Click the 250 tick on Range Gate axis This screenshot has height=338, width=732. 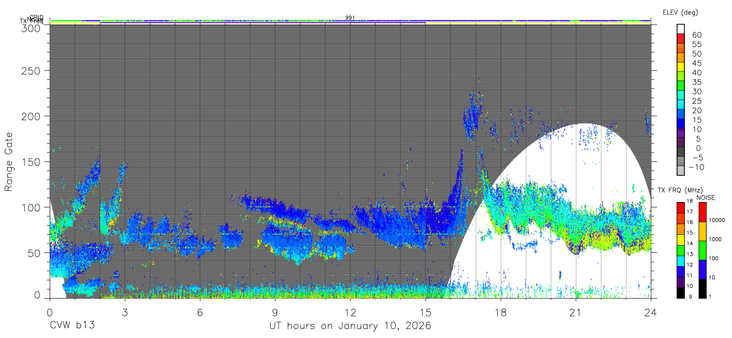31,71
